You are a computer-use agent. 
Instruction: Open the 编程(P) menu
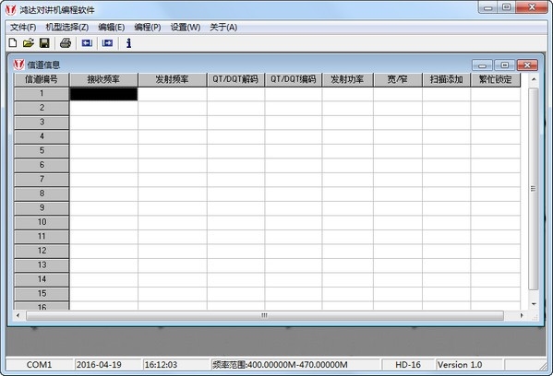tap(148, 27)
